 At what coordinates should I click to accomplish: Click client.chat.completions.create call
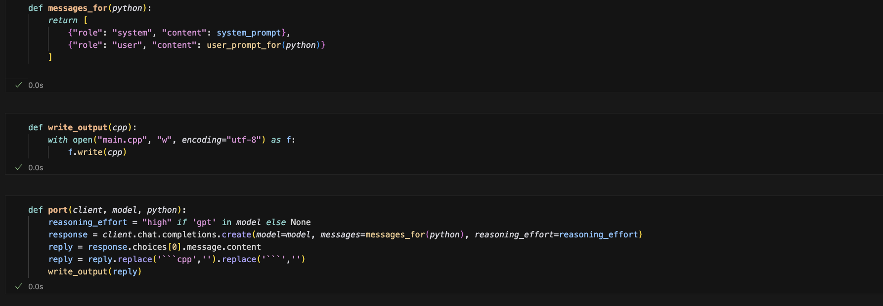[177, 234]
